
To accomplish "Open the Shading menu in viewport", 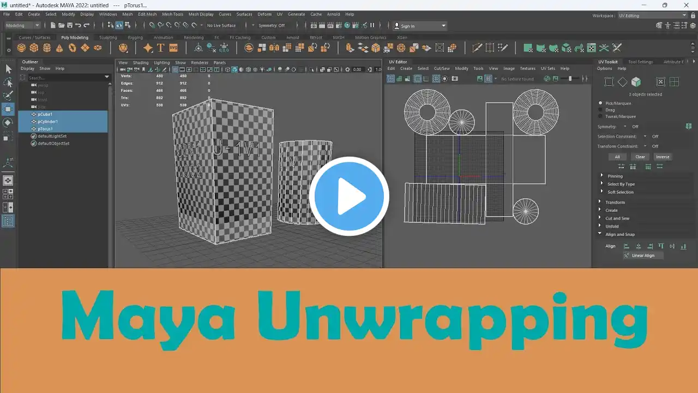I will 141,62.
